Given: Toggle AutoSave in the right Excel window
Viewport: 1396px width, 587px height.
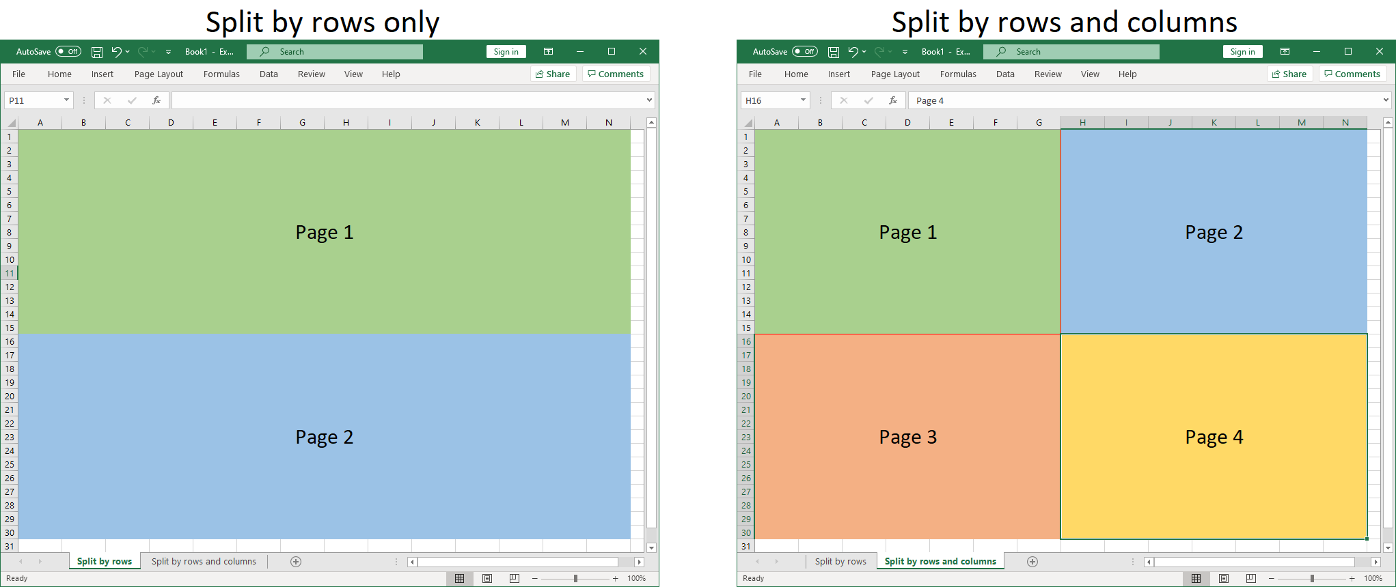Looking at the screenshot, I should [x=805, y=52].
